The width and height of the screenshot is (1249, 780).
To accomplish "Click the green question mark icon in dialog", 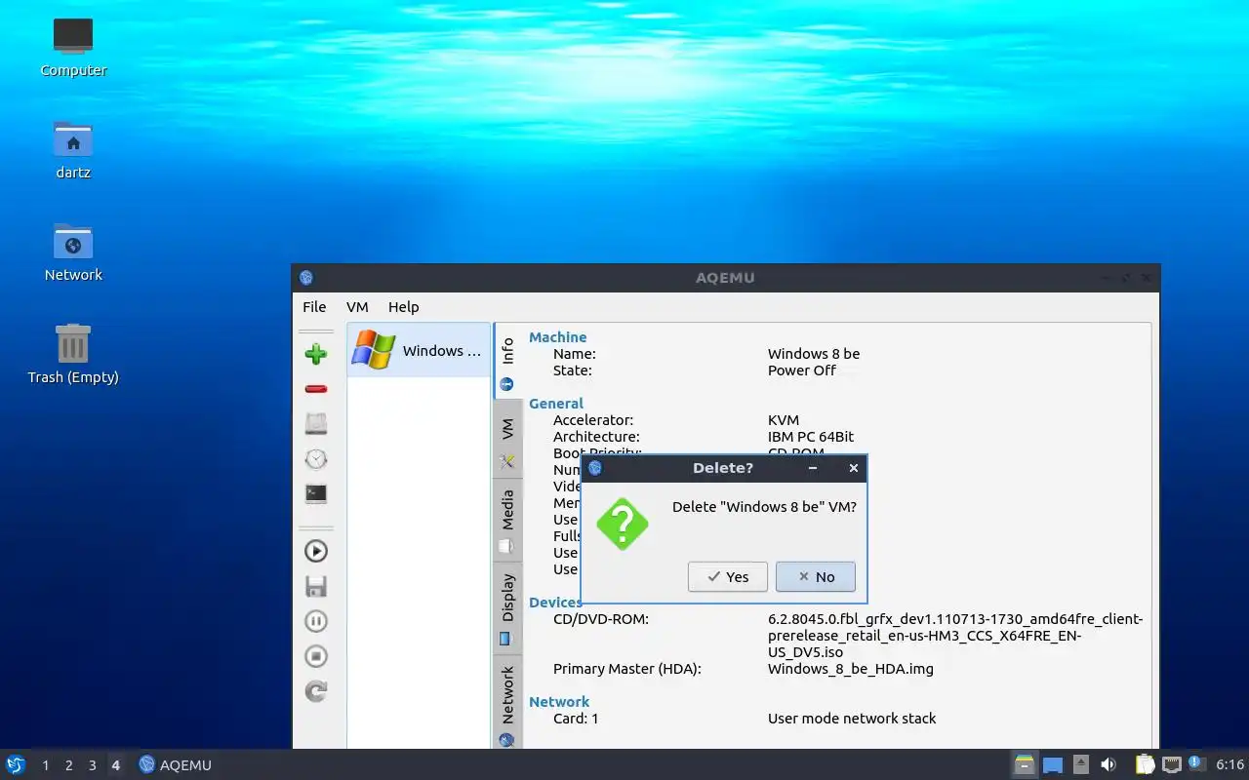I will [x=623, y=524].
